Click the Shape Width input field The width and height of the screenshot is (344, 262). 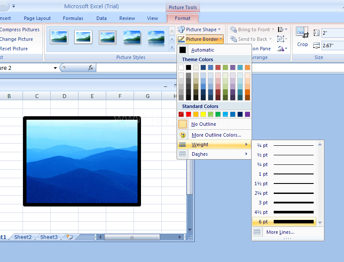coord(333,46)
